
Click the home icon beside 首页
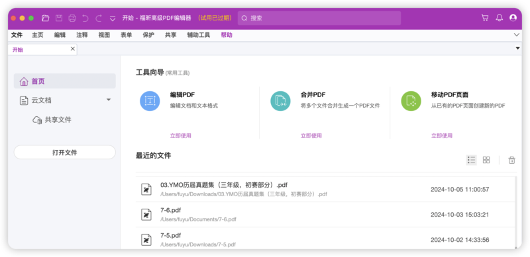click(24, 81)
